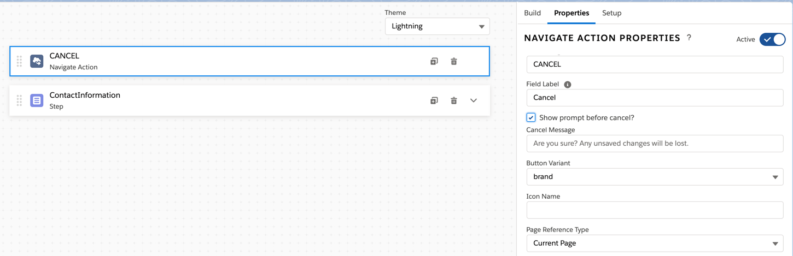Viewport: 793px width, 256px height.
Task: Select the CANCEL element title text
Action: point(64,56)
